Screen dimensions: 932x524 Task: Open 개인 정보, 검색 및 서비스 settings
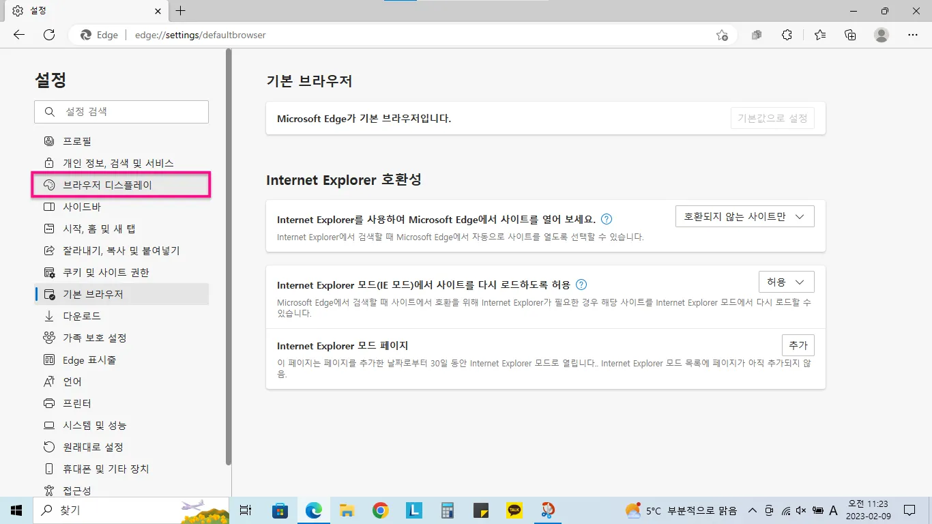click(121, 163)
